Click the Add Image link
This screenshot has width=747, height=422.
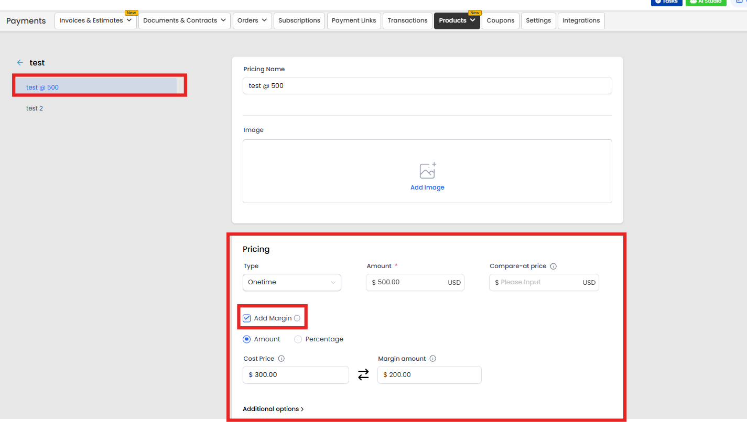pos(427,187)
